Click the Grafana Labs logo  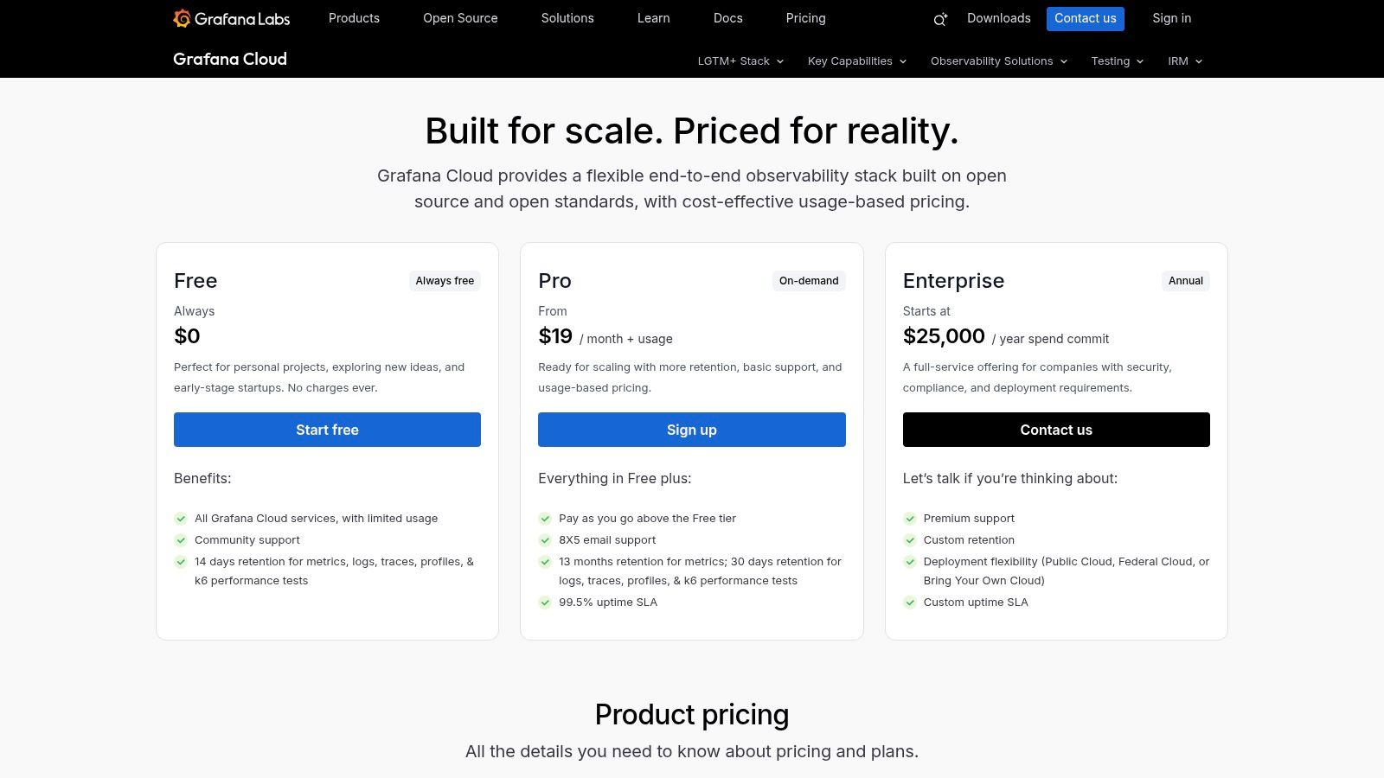click(x=231, y=18)
